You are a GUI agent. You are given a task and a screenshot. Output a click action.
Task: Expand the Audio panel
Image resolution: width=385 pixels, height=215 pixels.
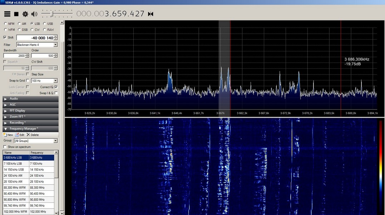[30, 98]
